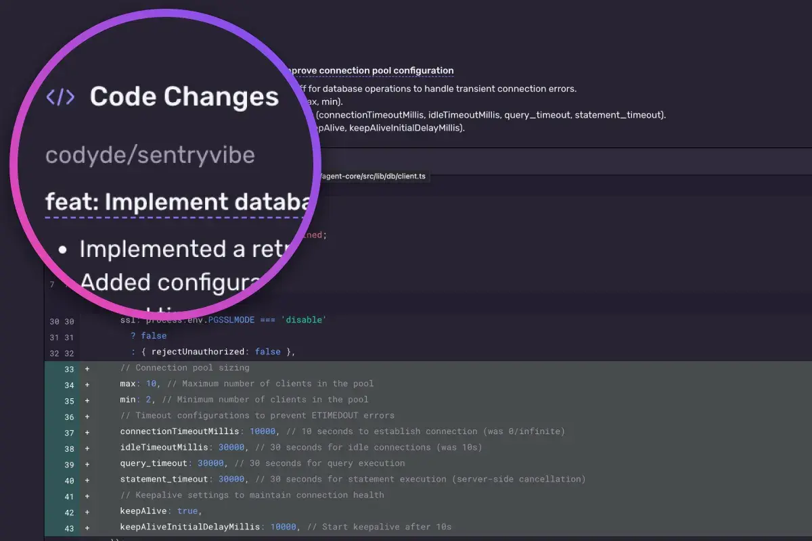Click line number 36 to add a comment
The height and width of the screenshot is (541, 812).
68,415
